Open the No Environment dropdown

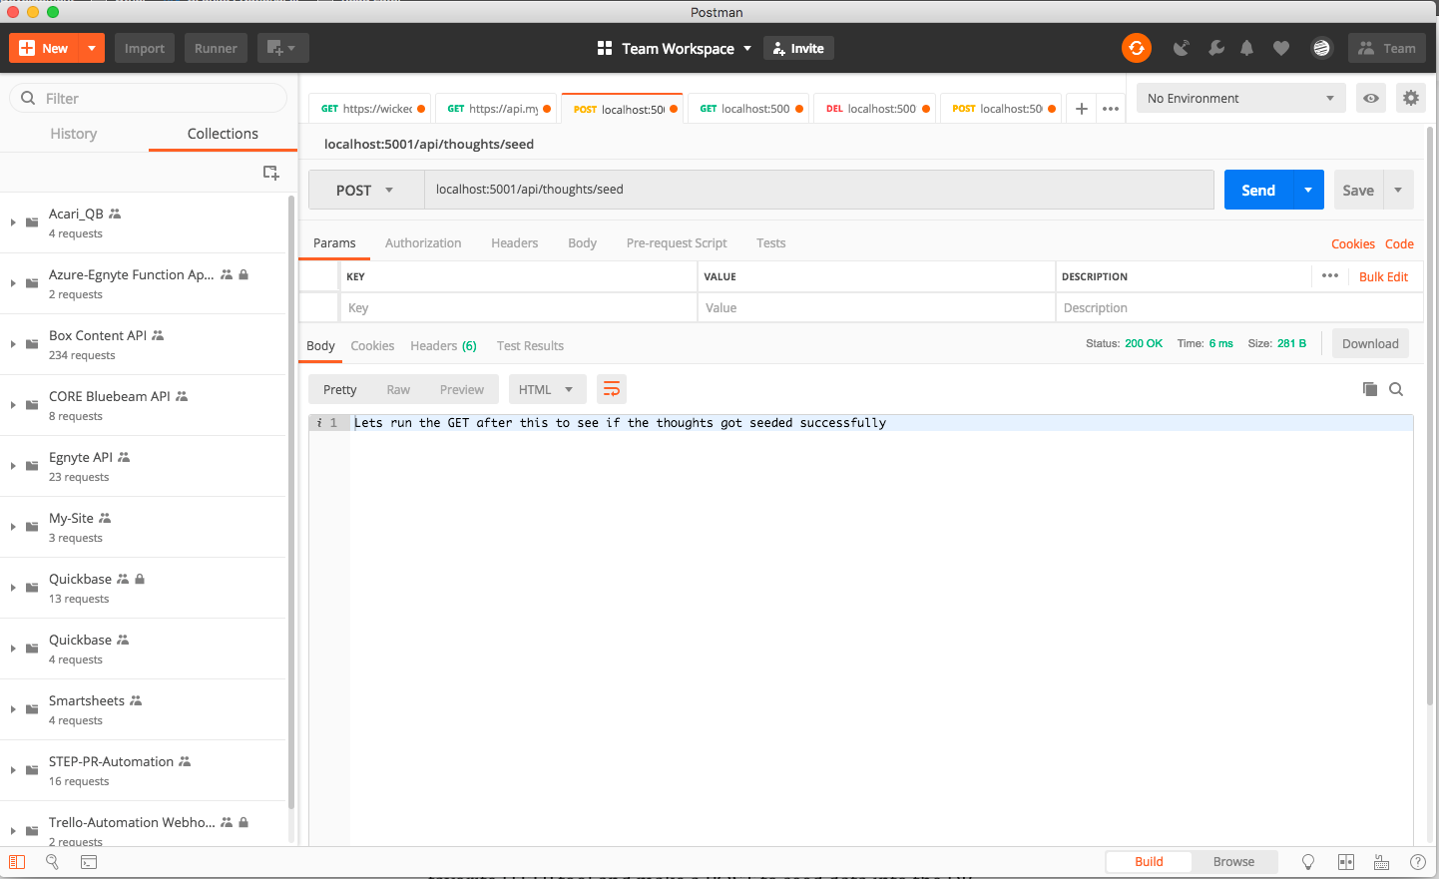1240,98
